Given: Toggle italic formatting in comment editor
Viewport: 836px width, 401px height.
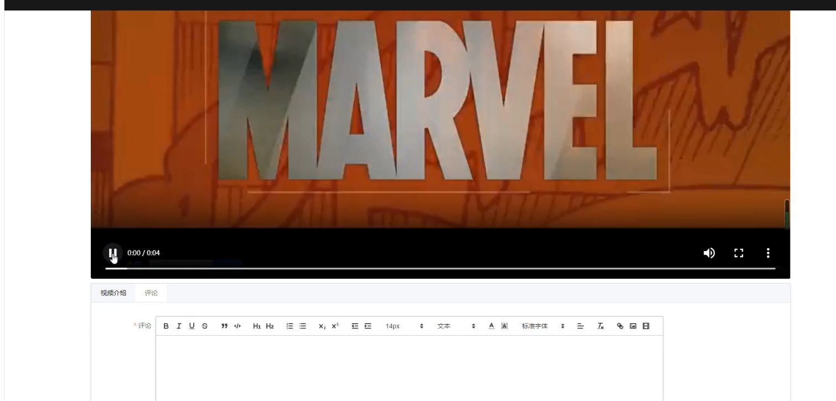Looking at the screenshot, I should pos(179,326).
